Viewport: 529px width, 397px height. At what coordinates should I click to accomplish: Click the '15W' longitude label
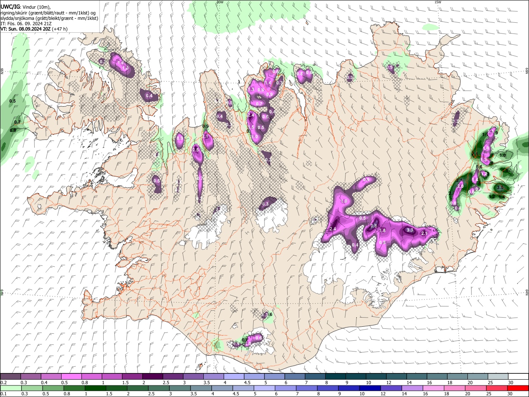click(x=438, y=2)
